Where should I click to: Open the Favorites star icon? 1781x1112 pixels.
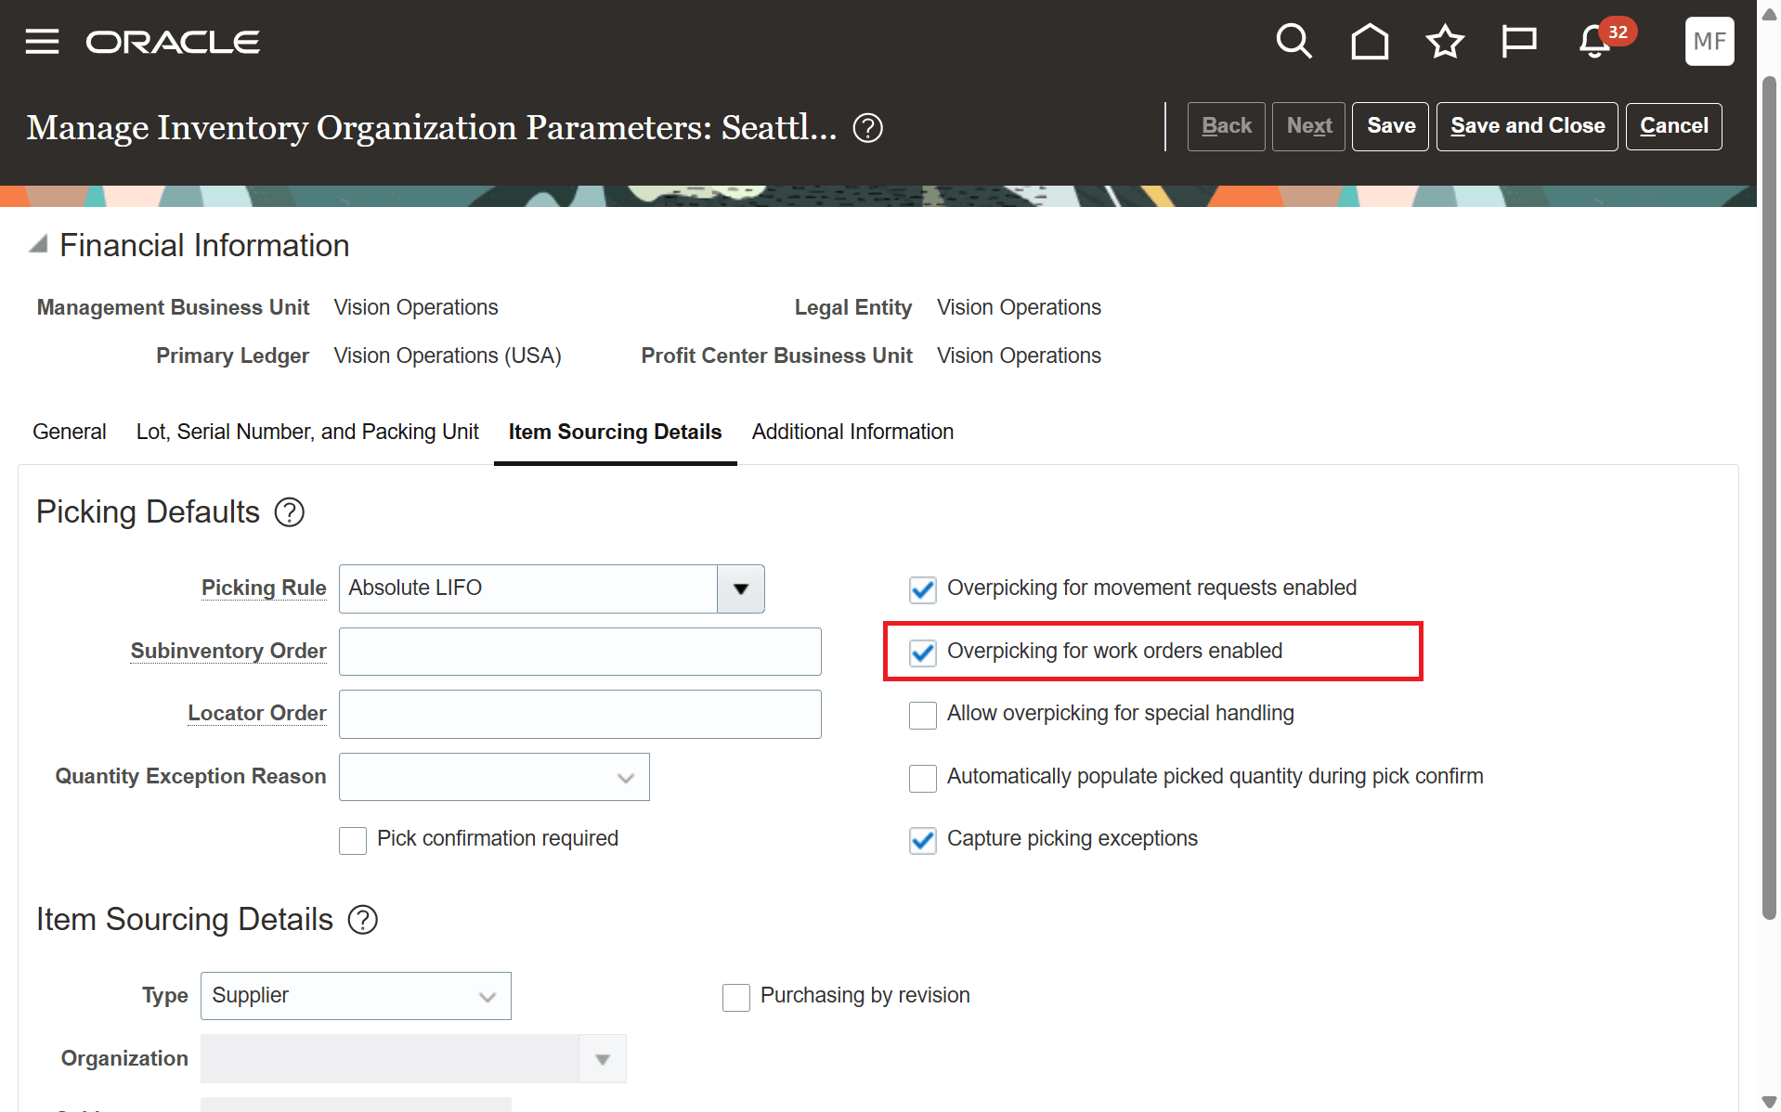tap(1445, 42)
